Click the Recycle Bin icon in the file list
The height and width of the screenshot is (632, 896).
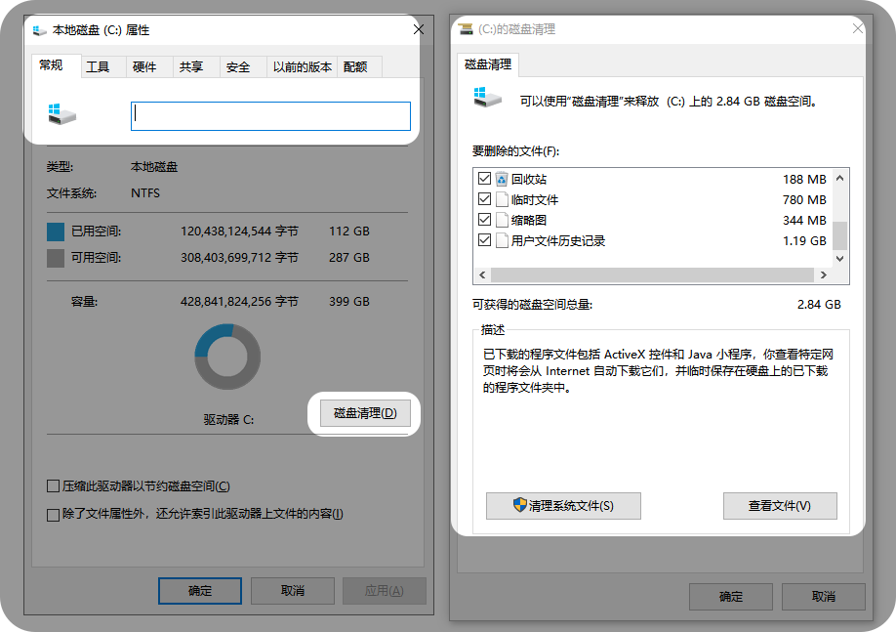coord(501,179)
